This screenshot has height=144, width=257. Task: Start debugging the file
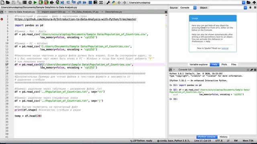(x=63, y=2)
